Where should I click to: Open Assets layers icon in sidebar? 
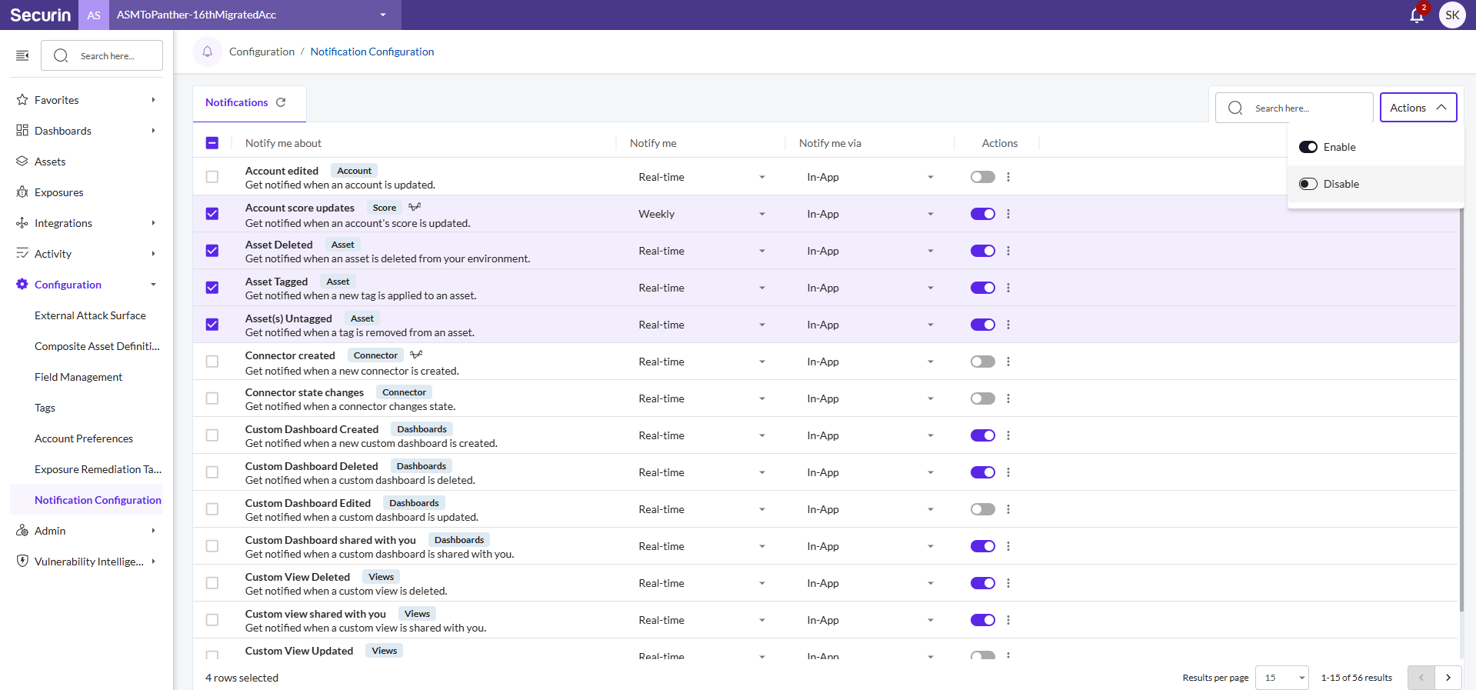click(22, 162)
